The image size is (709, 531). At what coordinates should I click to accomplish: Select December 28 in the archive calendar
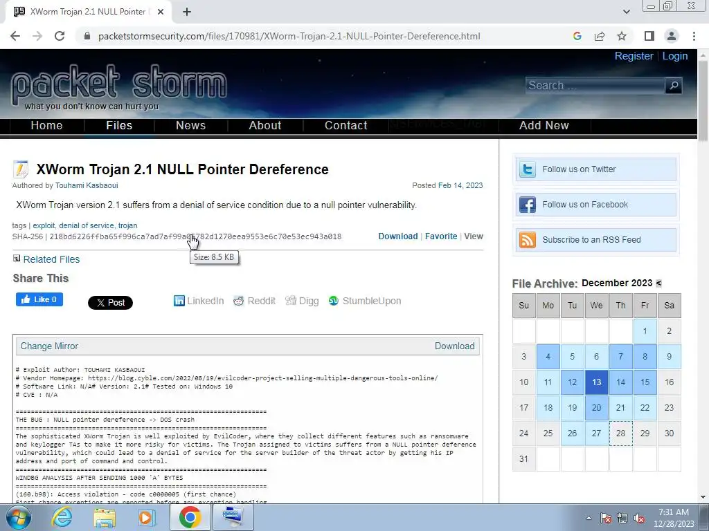[x=621, y=434]
